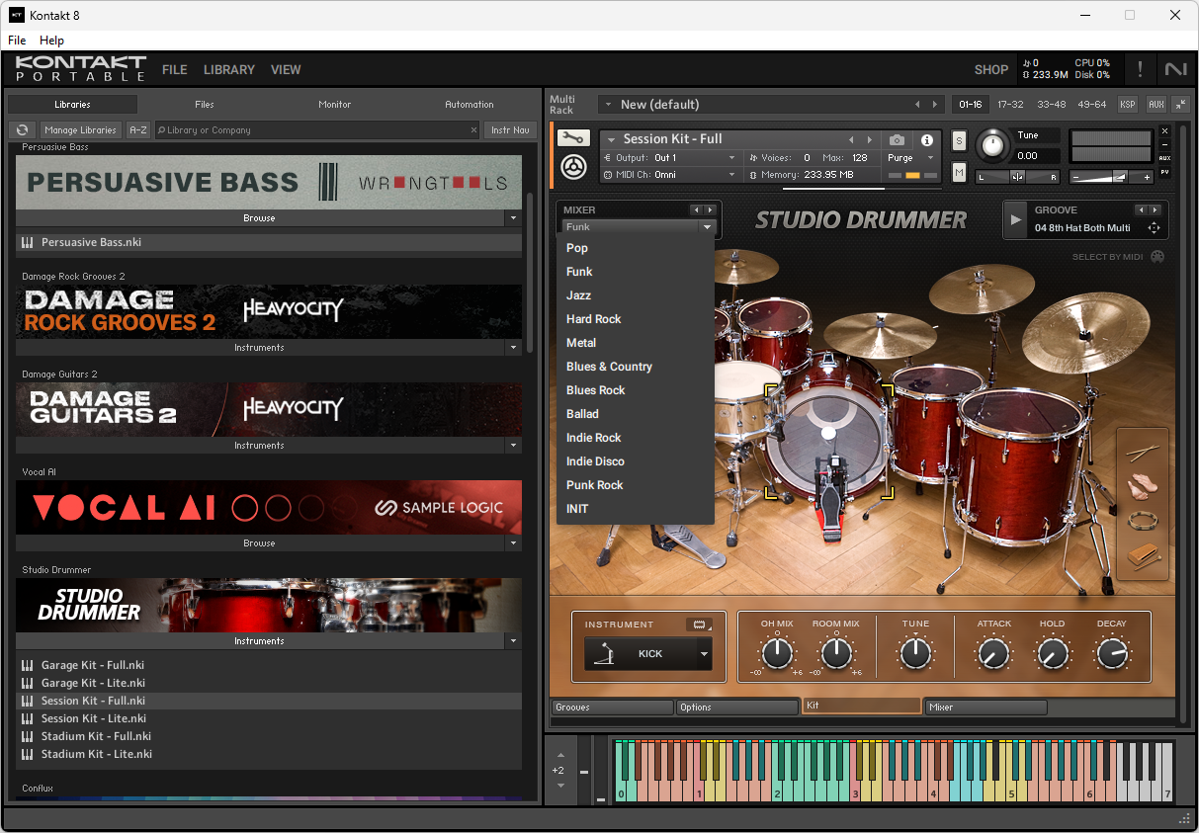
Task: Open the Session Kit instrument name dropdown
Action: [612, 139]
